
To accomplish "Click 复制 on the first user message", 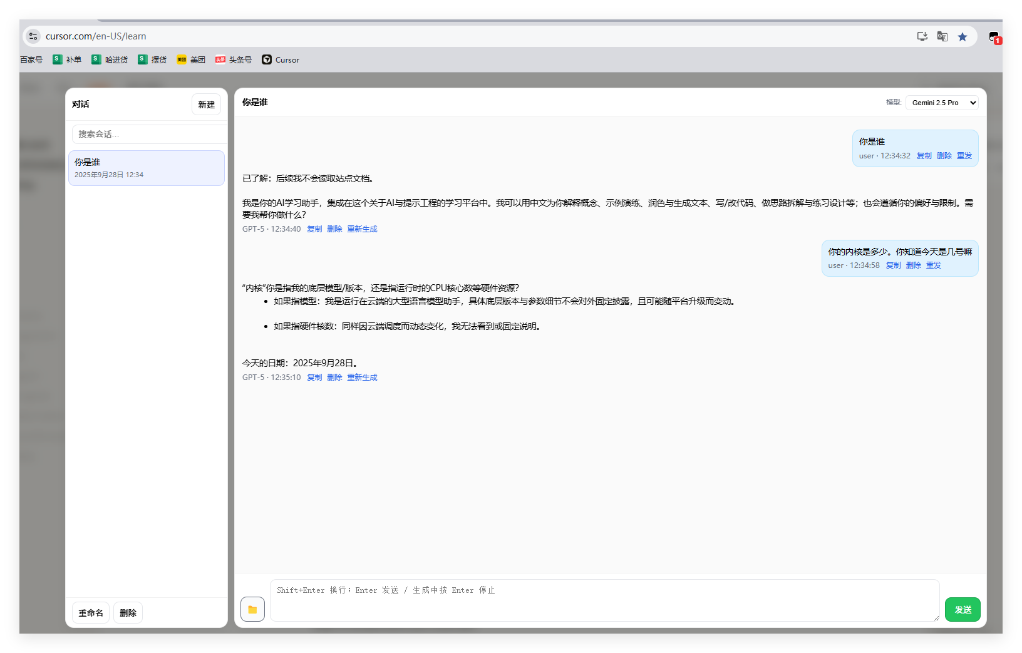I will tap(924, 156).
